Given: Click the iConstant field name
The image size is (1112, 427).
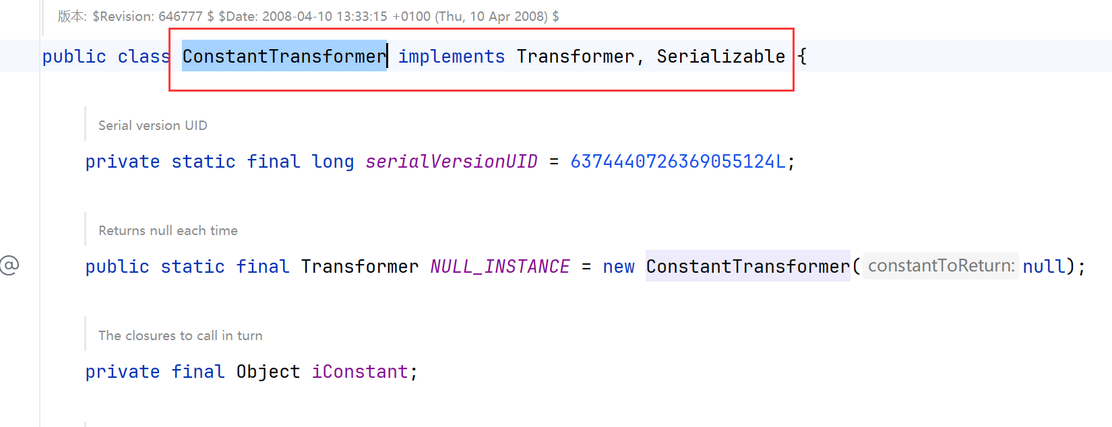Looking at the screenshot, I should pyautogui.click(x=360, y=372).
